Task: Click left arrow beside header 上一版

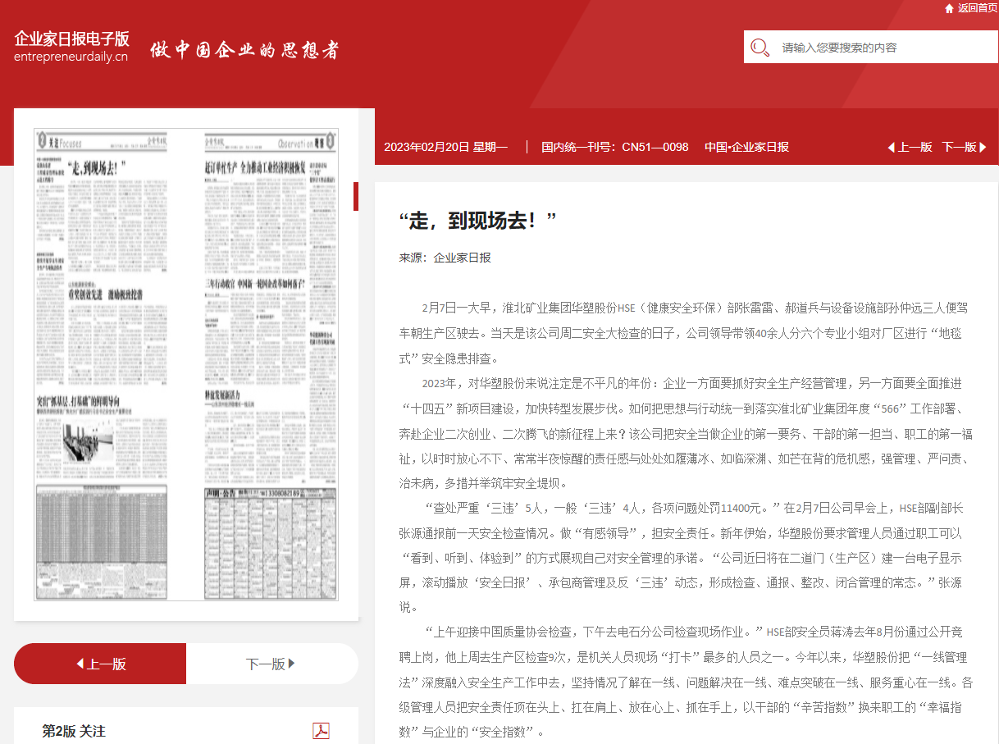Action: [x=891, y=148]
